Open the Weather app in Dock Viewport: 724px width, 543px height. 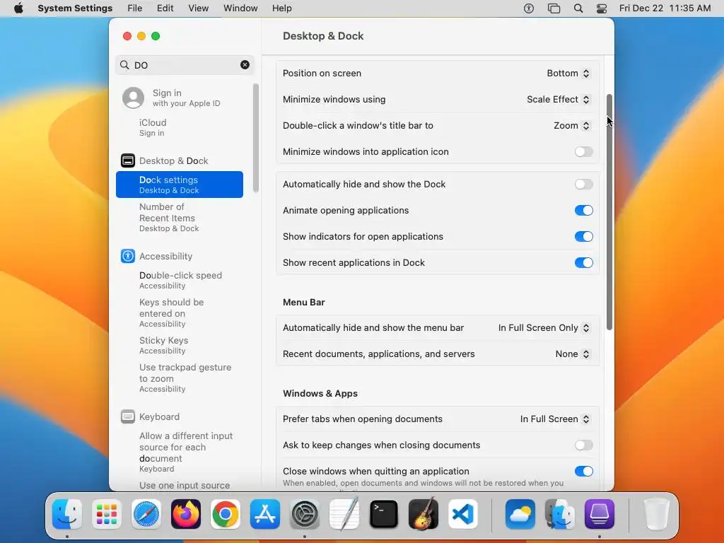coord(520,514)
